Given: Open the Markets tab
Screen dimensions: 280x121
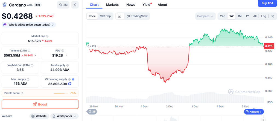Looking at the screenshot, I should (x=112, y=5).
